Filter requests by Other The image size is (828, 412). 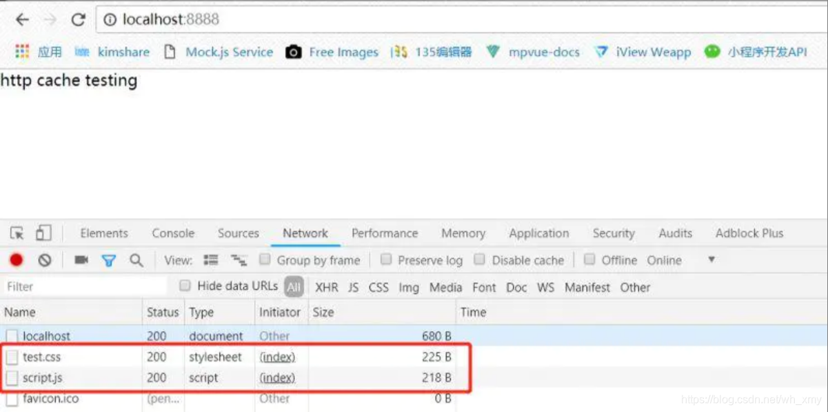(635, 287)
